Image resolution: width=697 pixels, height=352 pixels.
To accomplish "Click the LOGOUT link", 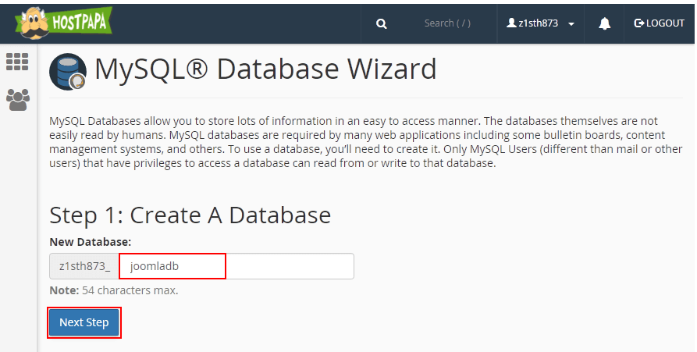I will click(660, 23).
